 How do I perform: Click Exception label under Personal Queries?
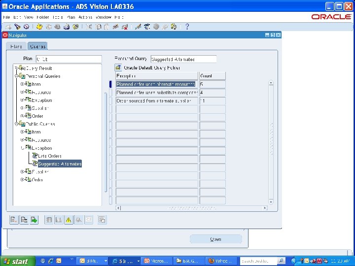pyautogui.click(x=42, y=100)
